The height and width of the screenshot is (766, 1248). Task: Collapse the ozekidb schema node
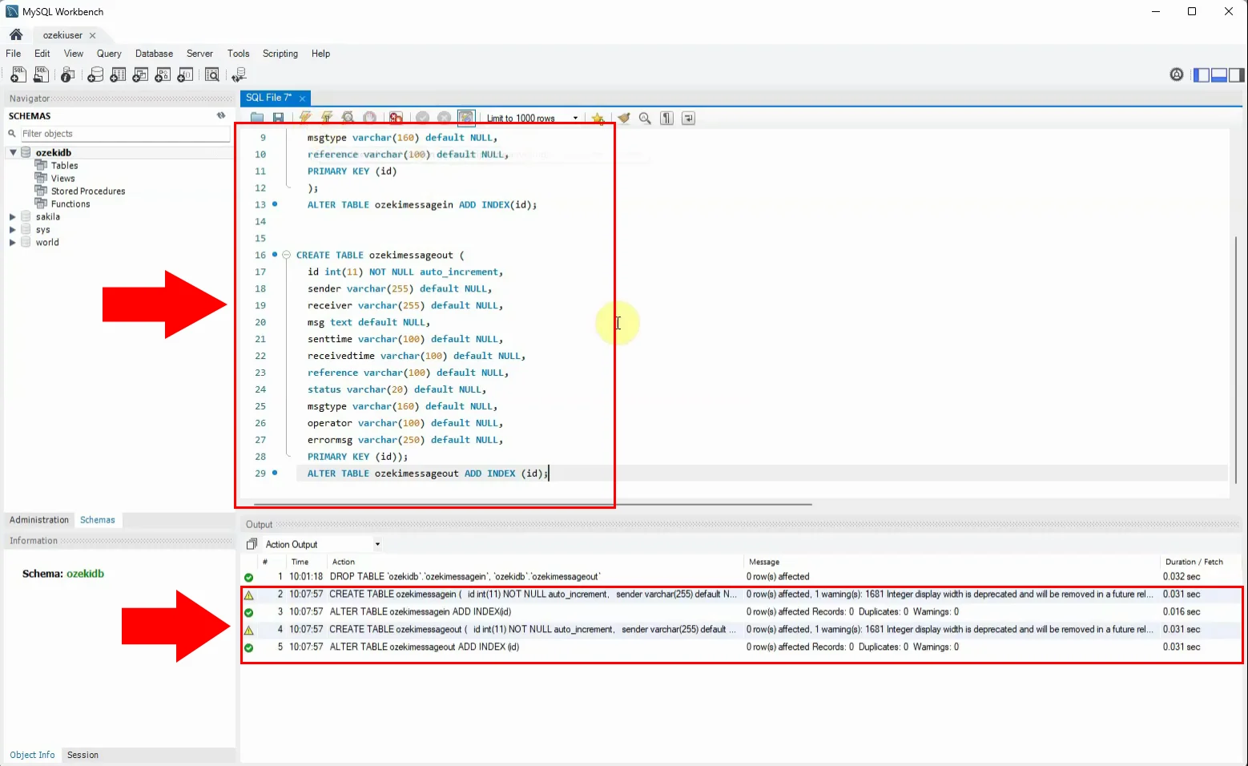pyautogui.click(x=13, y=152)
